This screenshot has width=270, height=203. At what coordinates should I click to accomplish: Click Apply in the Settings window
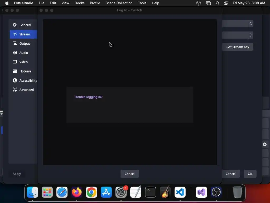click(17, 174)
